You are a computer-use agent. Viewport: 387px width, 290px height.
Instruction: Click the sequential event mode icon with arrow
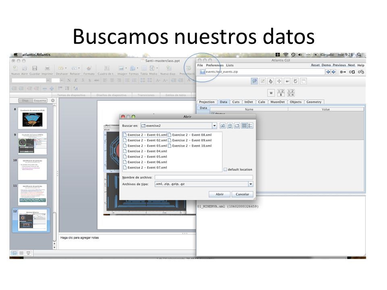pyautogui.click(x=343, y=72)
